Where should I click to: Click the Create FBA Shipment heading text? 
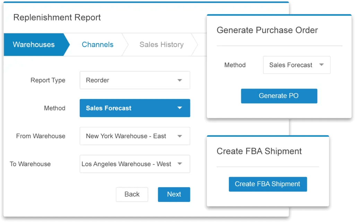(x=259, y=151)
